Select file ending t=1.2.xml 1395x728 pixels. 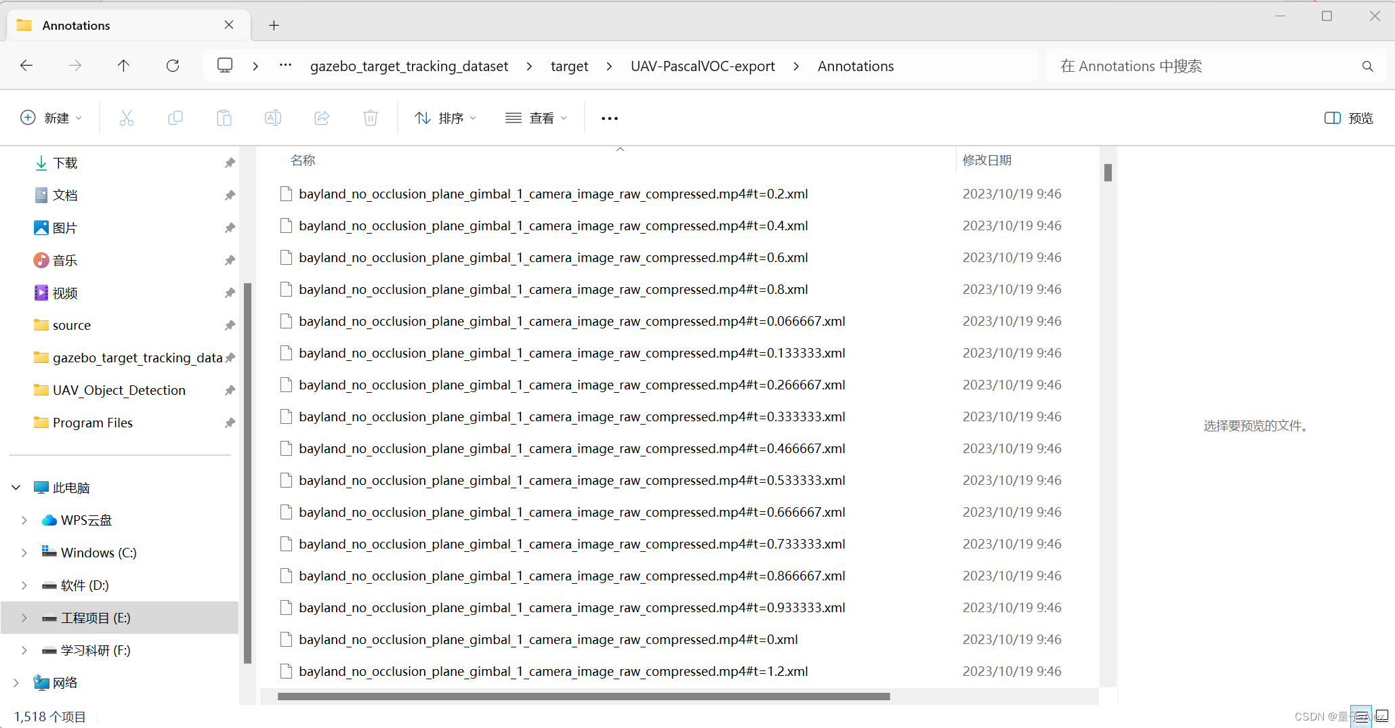pos(553,671)
